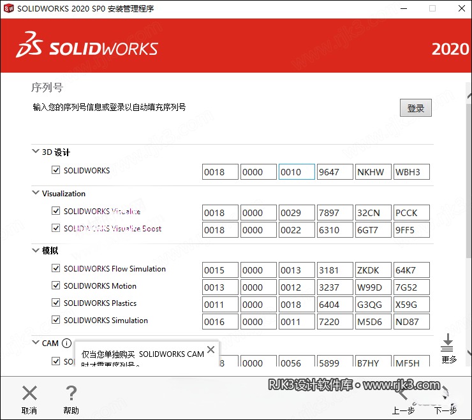The height and width of the screenshot is (420, 472).
Task: Go back with 上一步 arrow
Action: pyautogui.click(x=403, y=394)
